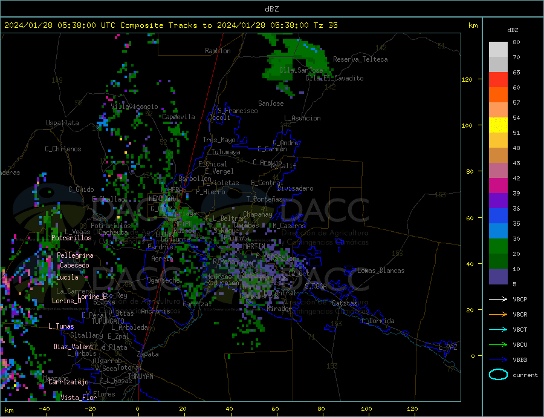Click the white VBCP arrow in the legend
Viewport: 544px width, 417px height.
click(498, 299)
